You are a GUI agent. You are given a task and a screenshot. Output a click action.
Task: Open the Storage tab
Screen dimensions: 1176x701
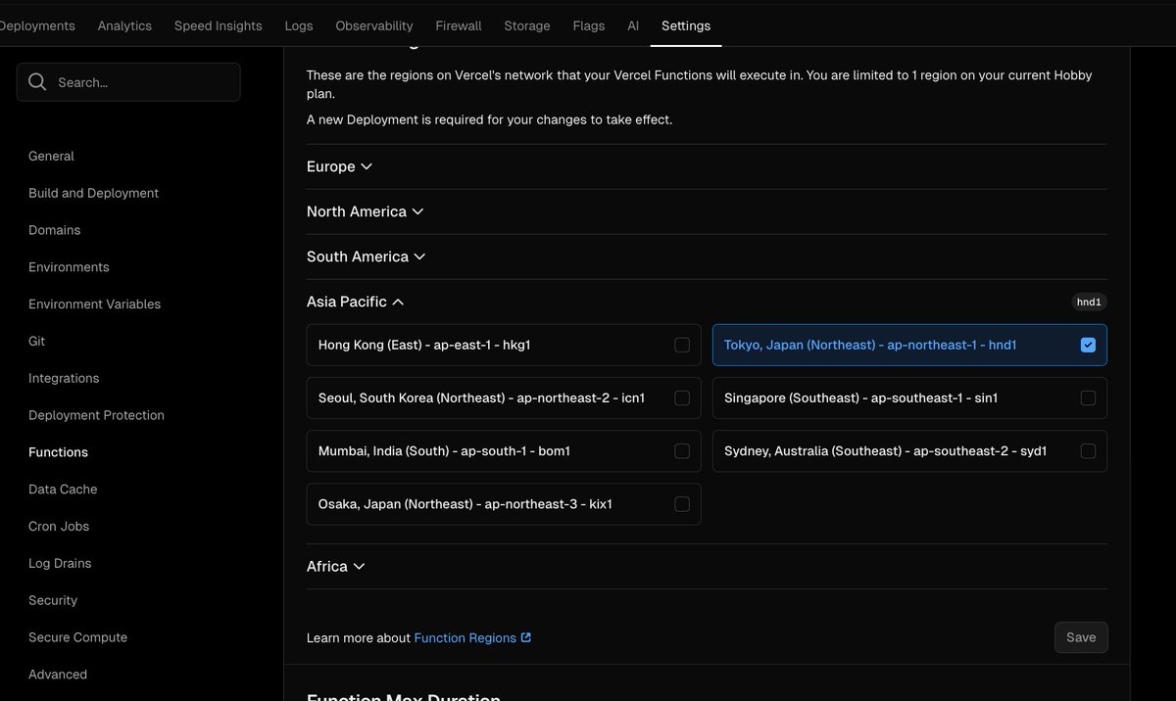click(527, 25)
